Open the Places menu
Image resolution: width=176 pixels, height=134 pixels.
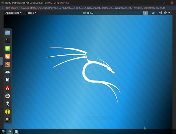[31, 13]
